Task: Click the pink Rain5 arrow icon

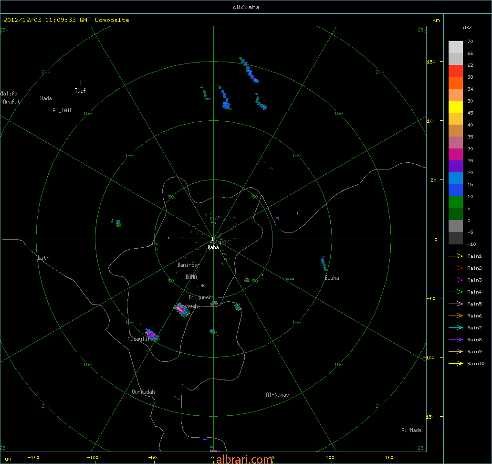Action: click(x=456, y=304)
